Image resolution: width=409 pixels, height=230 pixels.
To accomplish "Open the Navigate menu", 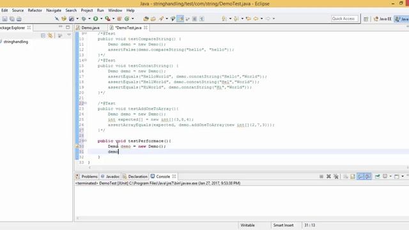I will [x=54, y=10].
